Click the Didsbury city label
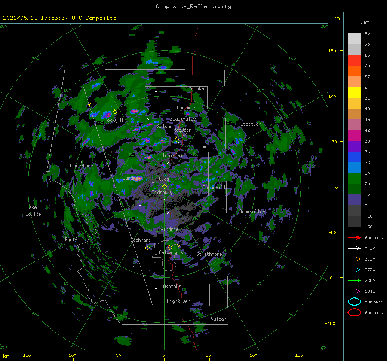 [x=162, y=192]
